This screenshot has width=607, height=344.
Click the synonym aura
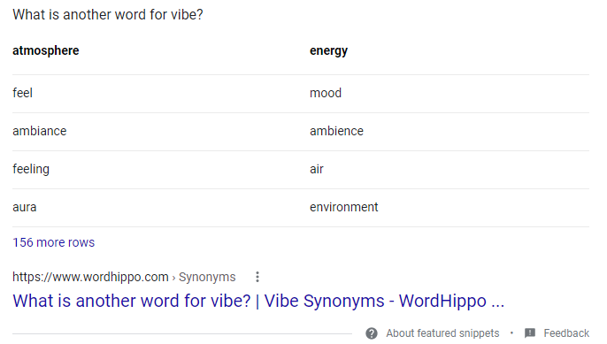(x=25, y=207)
